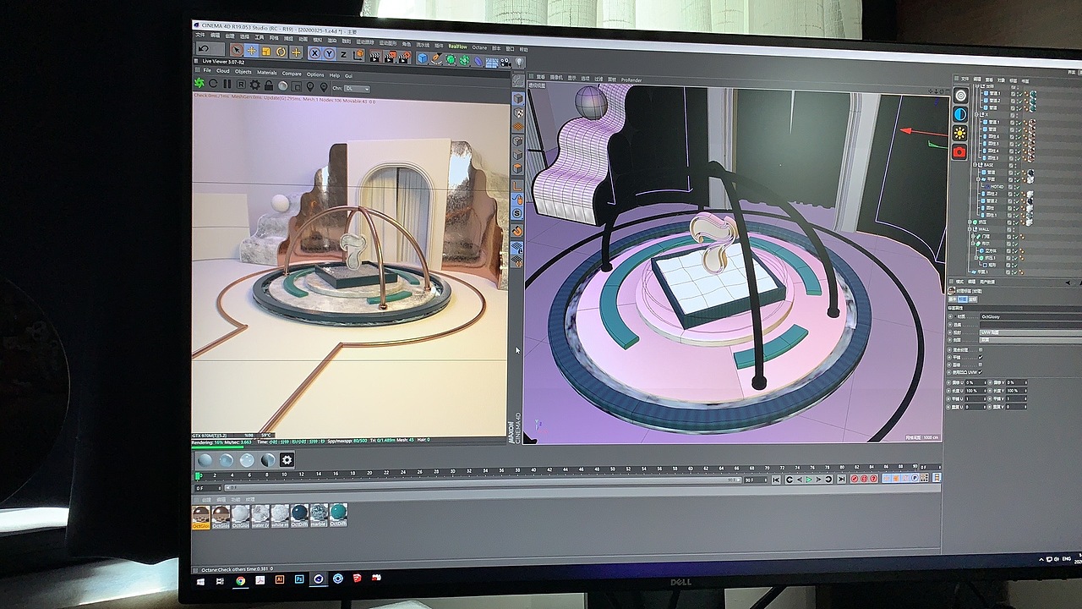This screenshot has width=1082, height=609.
Task: Restart the Octane render with the circular arrow
Action: (214, 84)
